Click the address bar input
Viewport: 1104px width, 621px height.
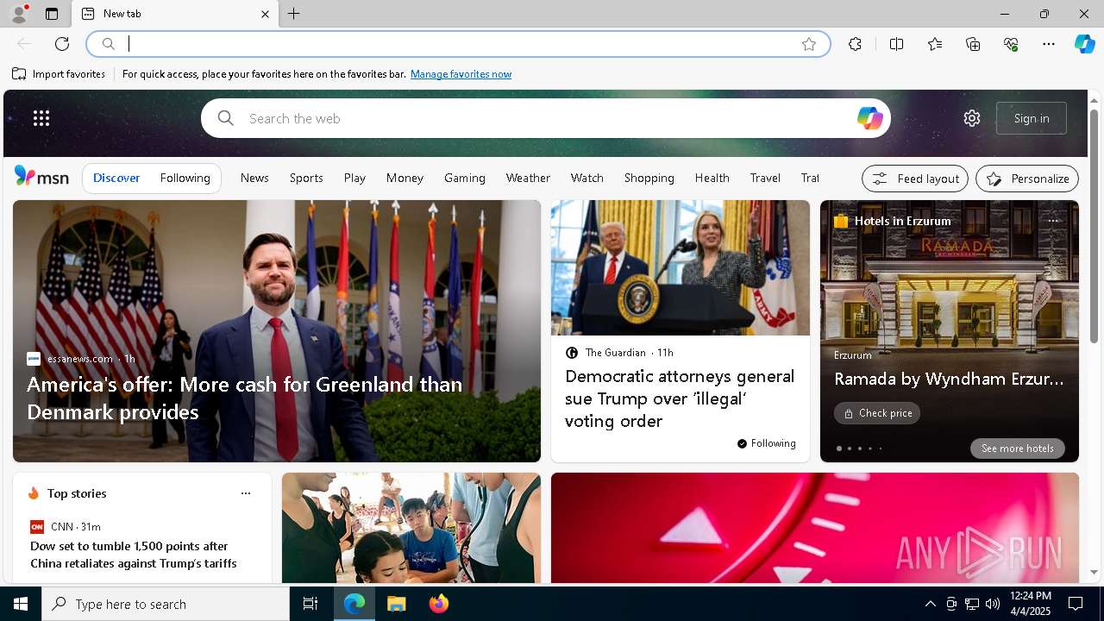457,44
